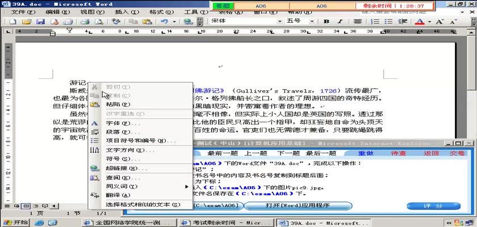Click the tab stop type selector on the ruler
Viewport: 477px width, 227px height.
7,31
